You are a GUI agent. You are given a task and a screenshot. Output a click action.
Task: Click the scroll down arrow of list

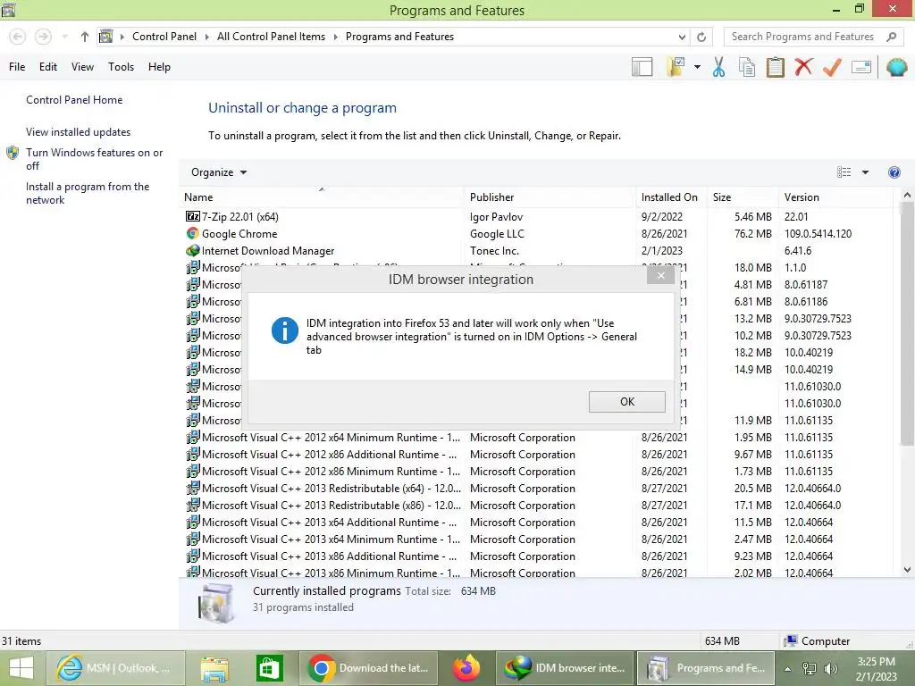pos(907,570)
